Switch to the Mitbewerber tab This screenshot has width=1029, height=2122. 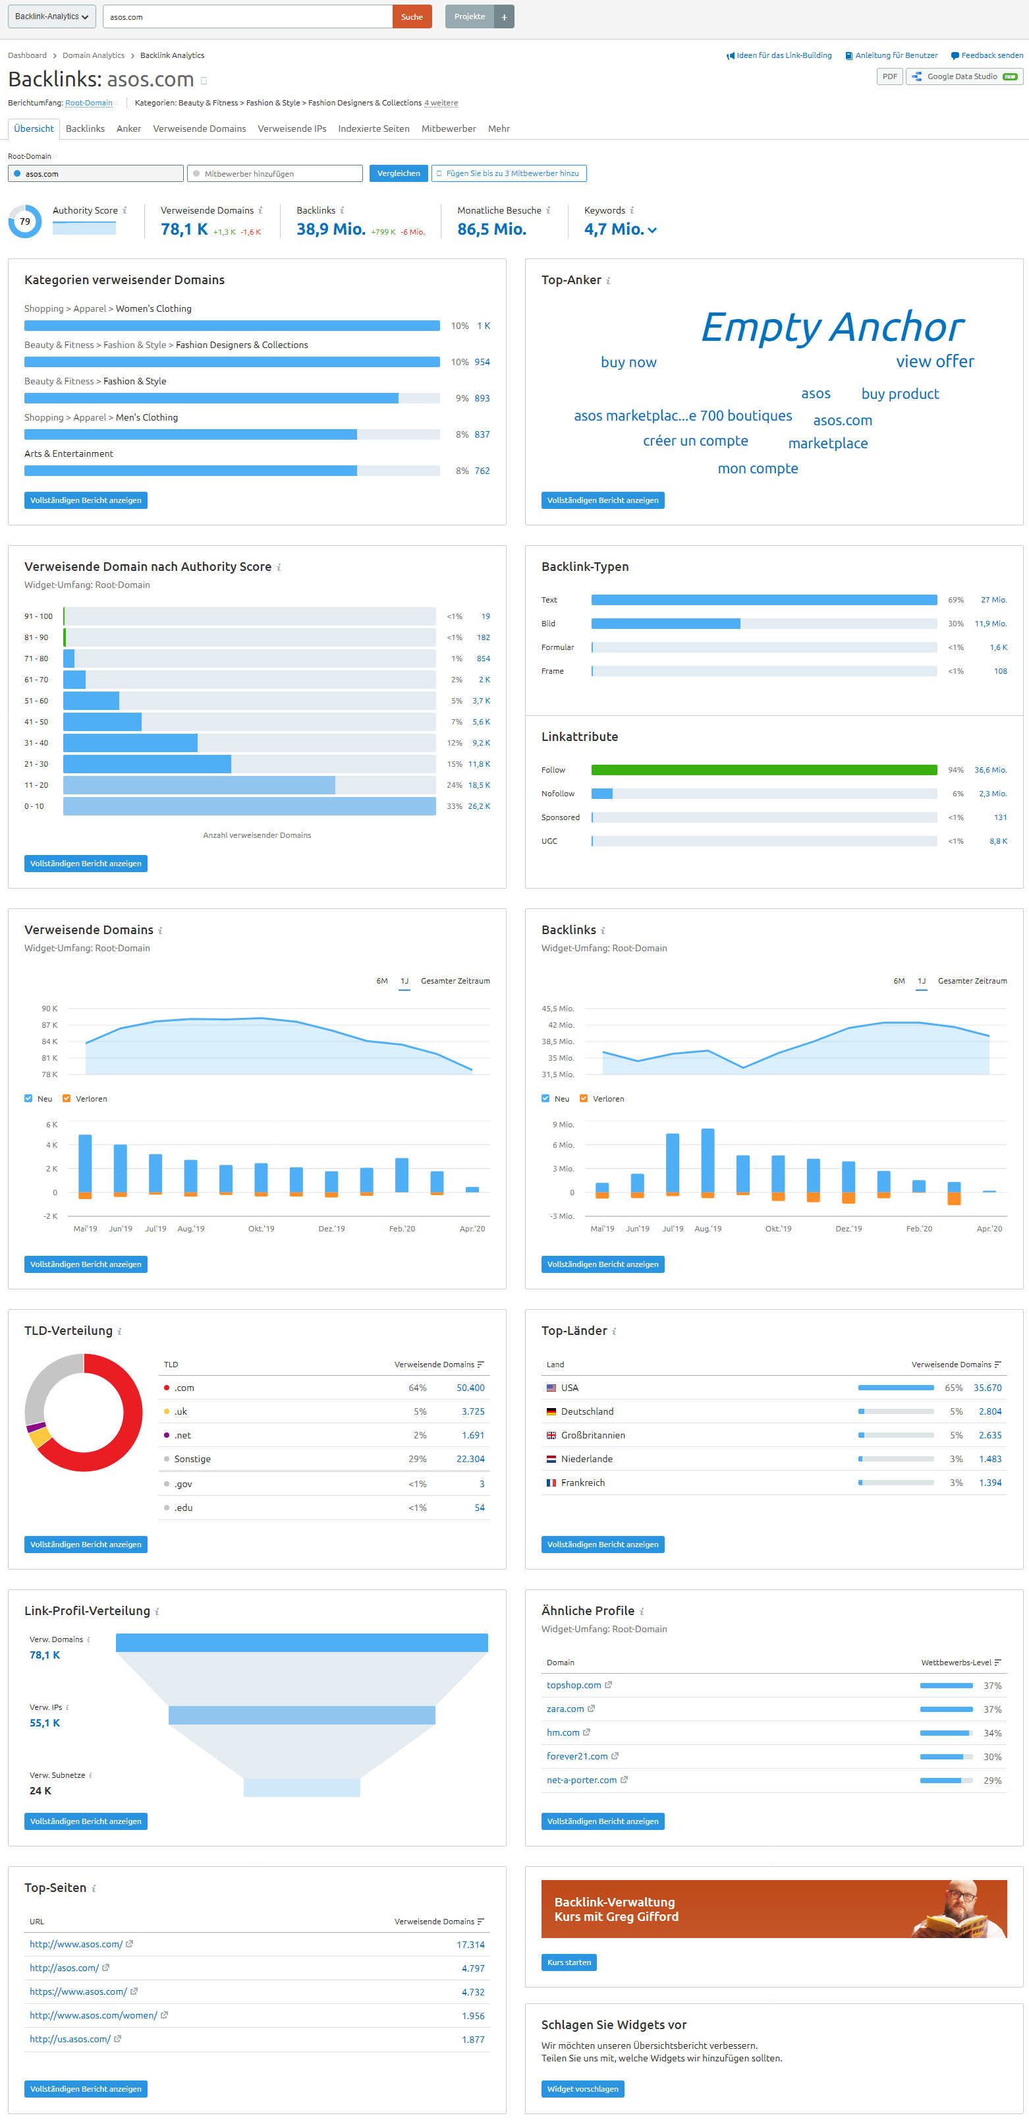(x=449, y=129)
